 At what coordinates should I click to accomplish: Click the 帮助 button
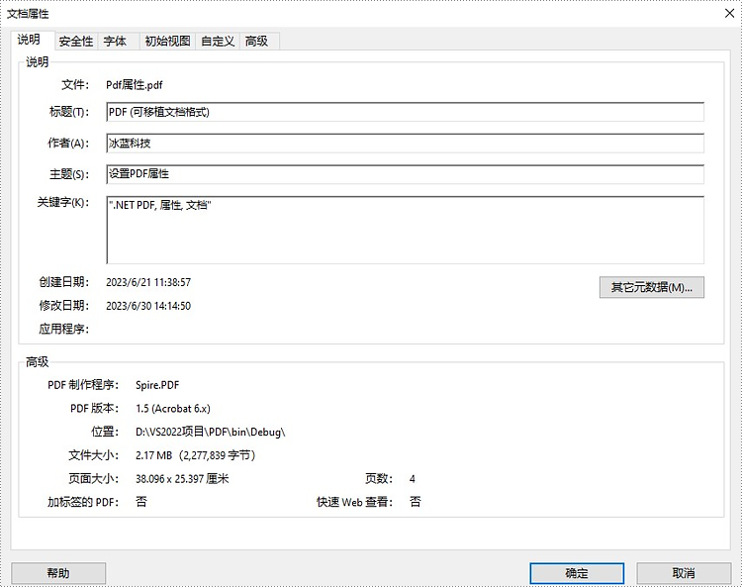pos(58,573)
